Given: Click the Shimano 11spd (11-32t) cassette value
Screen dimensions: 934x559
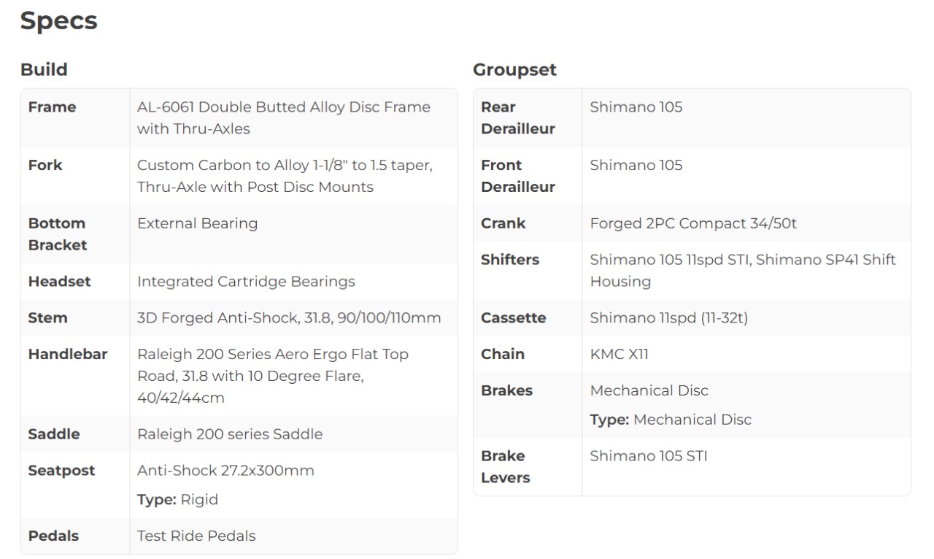Looking at the screenshot, I should pos(669,318).
